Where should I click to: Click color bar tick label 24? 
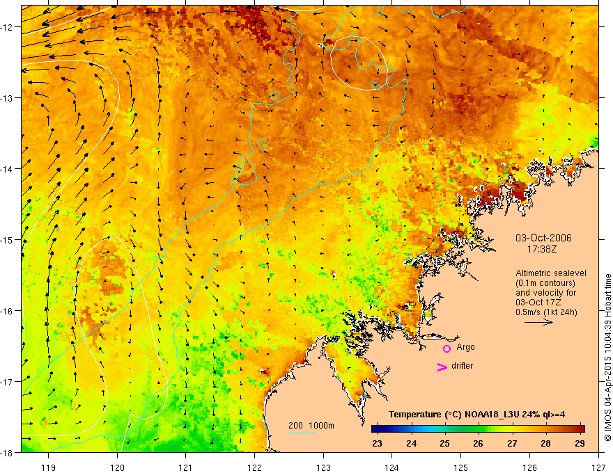411,443
